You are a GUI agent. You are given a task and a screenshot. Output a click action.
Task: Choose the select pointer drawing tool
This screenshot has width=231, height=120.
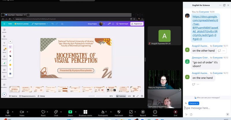point(10,47)
